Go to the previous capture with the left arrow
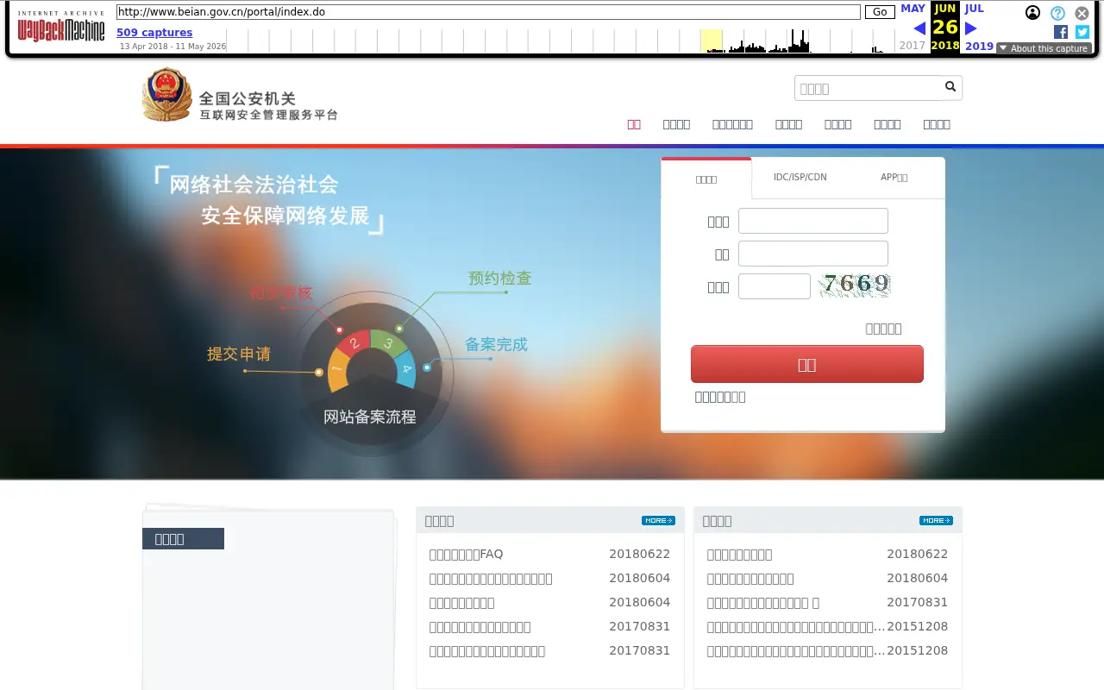Screen dimensions: 1104x690 click(x=919, y=28)
